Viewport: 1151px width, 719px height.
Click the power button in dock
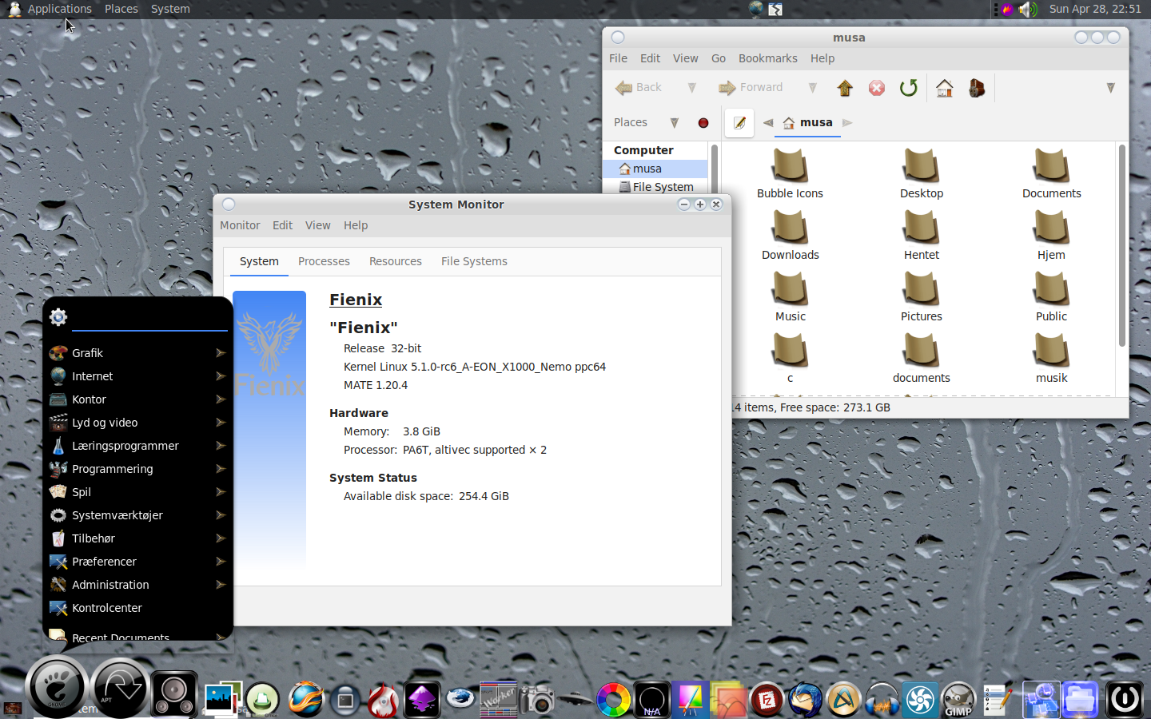(x=1125, y=700)
